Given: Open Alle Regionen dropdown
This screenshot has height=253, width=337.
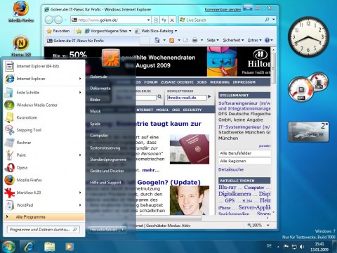Looking at the screenshot, I should point(244,161).
